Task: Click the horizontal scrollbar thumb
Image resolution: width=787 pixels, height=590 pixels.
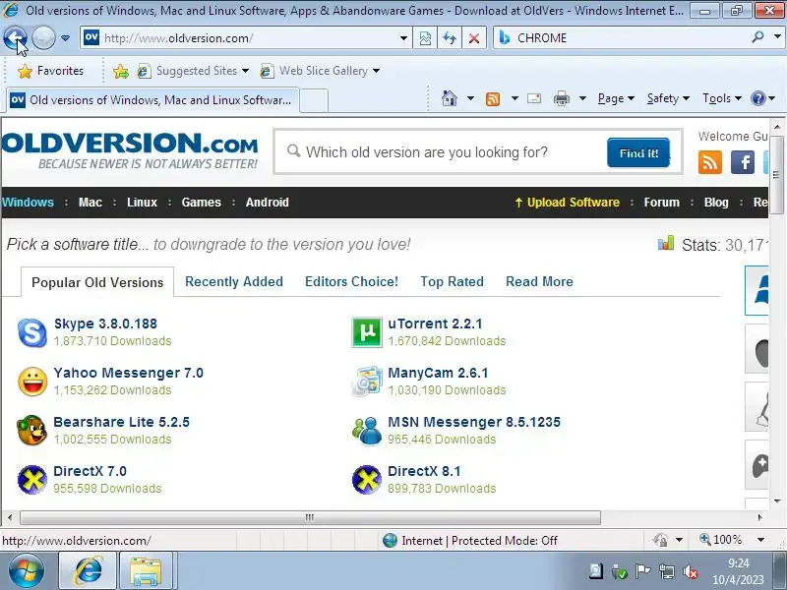Action: 310,517
